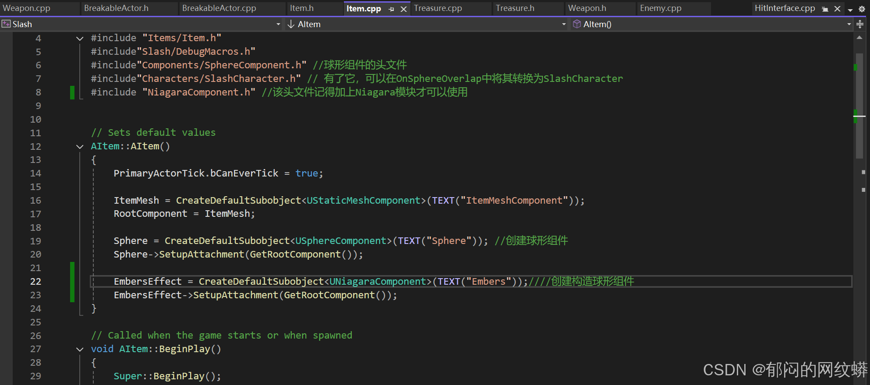Open the Weapon.h tab
Screen dimensions: 870x385
pyautogui.click(x=587, y=8)
